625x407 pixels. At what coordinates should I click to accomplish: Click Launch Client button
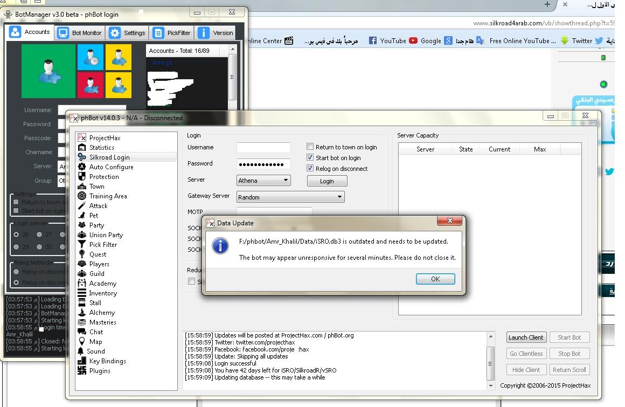pos(526,337)
